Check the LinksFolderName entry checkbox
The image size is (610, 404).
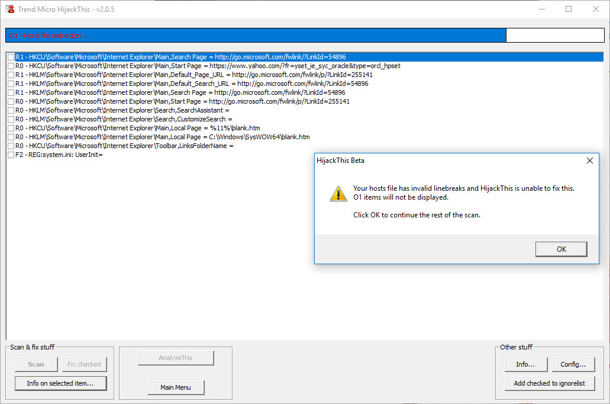tap(11, 146)
